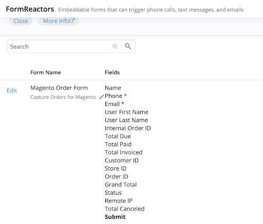Image resolution: width=263 pixels, height=224 pixels.
Task: Click the Phone required field entry
Action: (116, 96)
